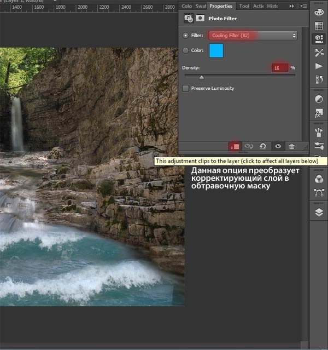
Task: Click the Properties panel vertical scrollbar
Action: 304,84
